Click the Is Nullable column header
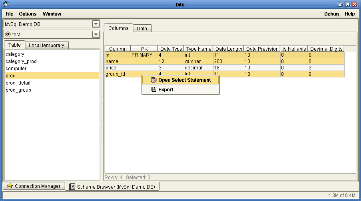 click(294, 49)
